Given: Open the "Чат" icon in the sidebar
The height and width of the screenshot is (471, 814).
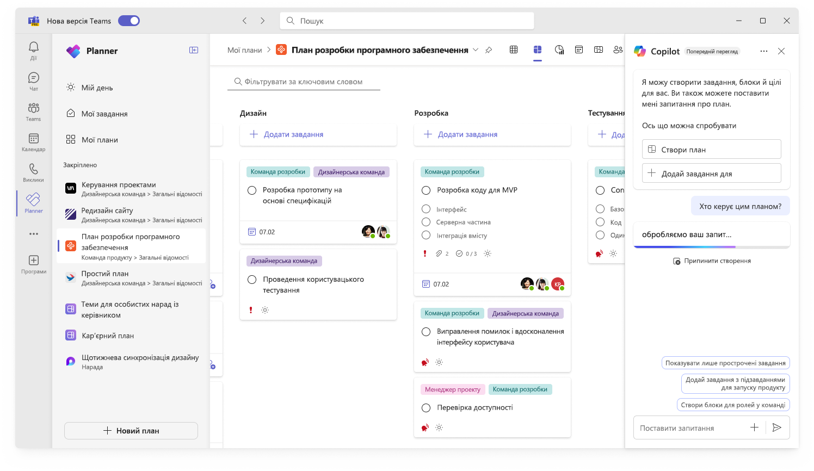Looking at the screenshot, I should (34, 81).
